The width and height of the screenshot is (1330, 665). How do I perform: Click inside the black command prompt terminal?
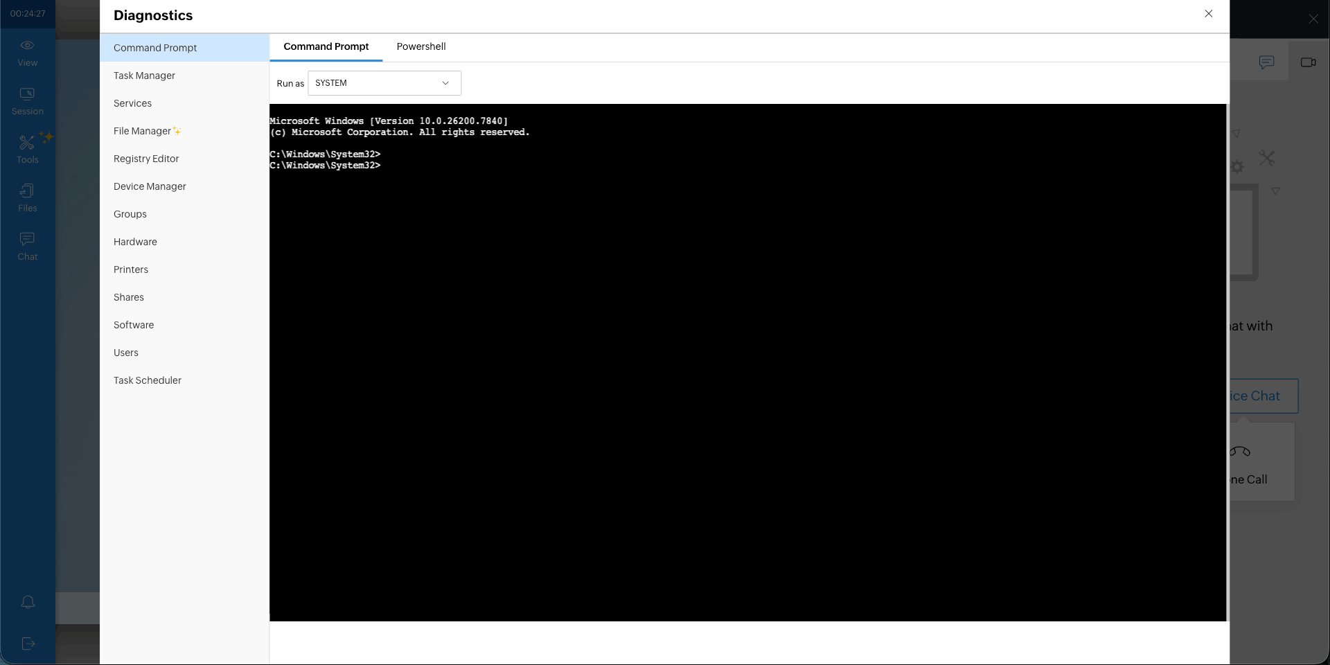point(748,362)
